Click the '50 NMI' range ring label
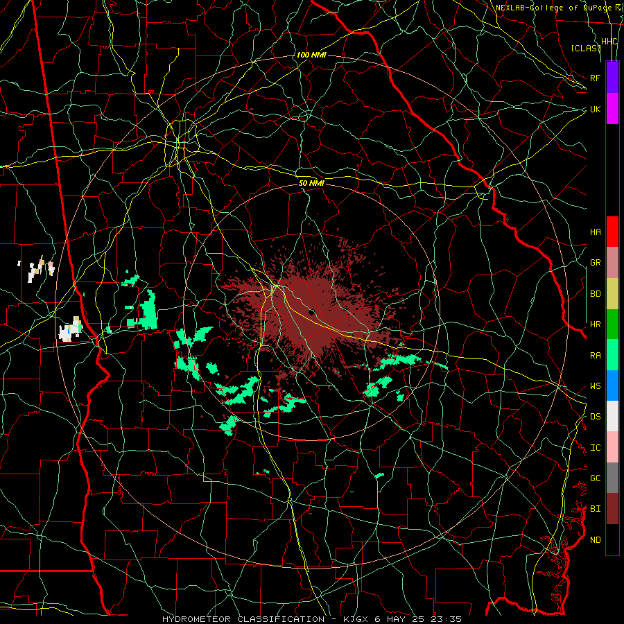 click(x=311, y=183)
